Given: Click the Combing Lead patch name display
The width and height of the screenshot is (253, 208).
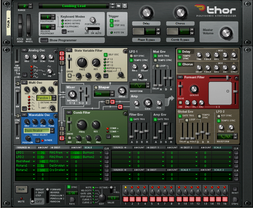Looking at the screenshot, I should click(74, 6).
